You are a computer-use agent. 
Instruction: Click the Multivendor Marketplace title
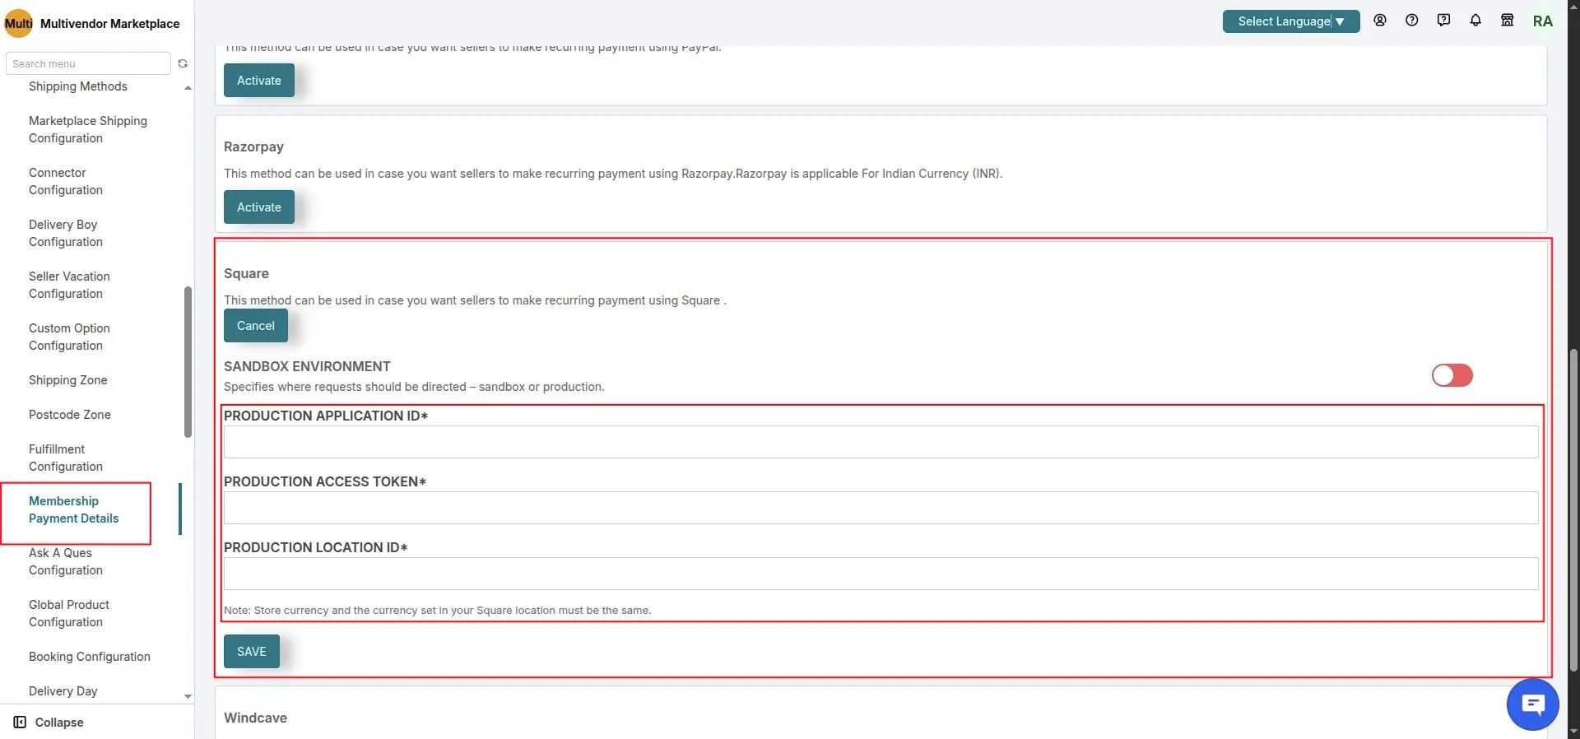110,24
